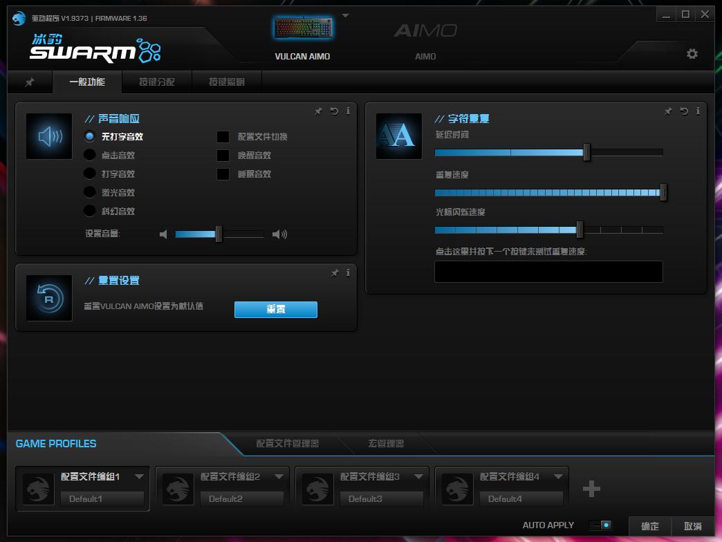
Task: Select the 打字音效 radio button
Action: pyautogui.click(x=90, y=174)
